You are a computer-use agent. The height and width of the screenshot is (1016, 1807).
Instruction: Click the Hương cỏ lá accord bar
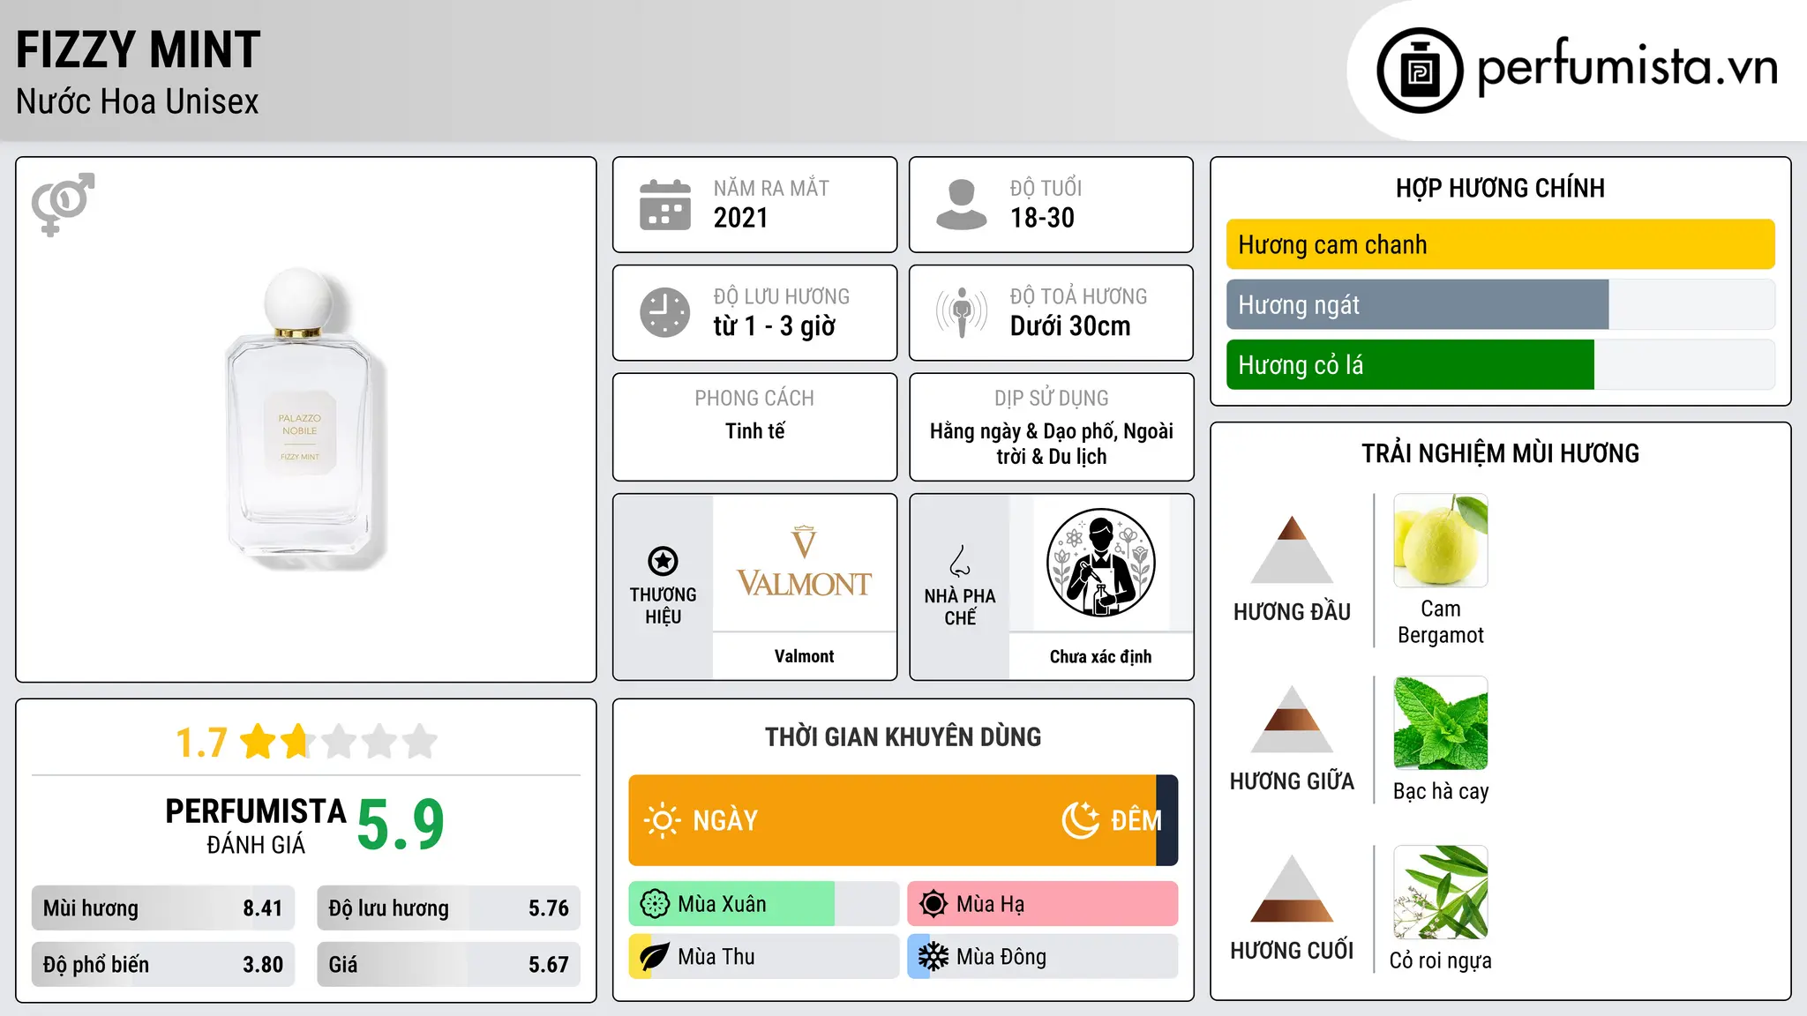tap(1500, 365)
